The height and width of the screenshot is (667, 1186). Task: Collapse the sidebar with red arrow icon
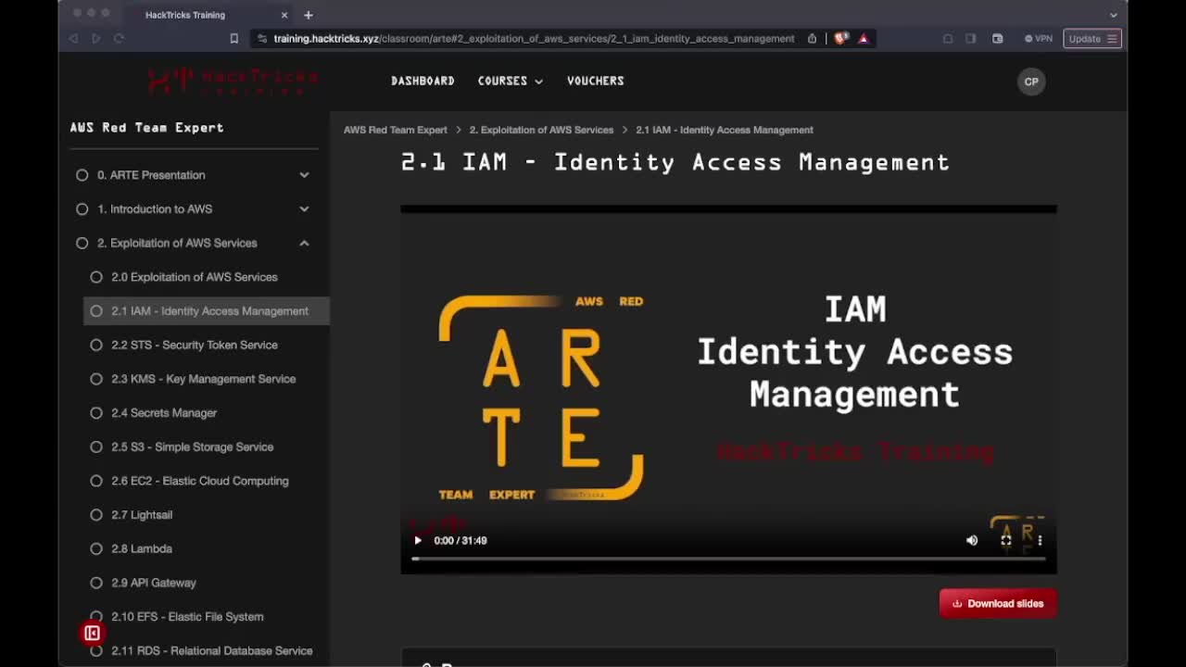(92, 634)
